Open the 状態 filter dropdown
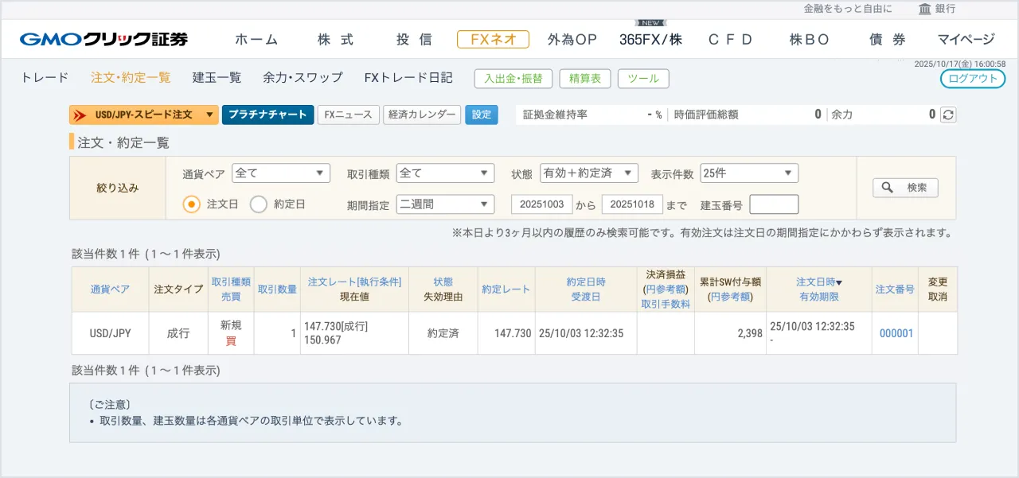The image size is (1019, 478). click(x=588, y=173)
